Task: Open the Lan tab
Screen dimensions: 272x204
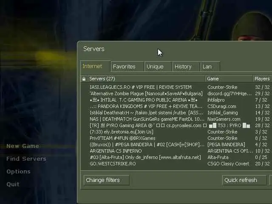Action: pos(210,67)
